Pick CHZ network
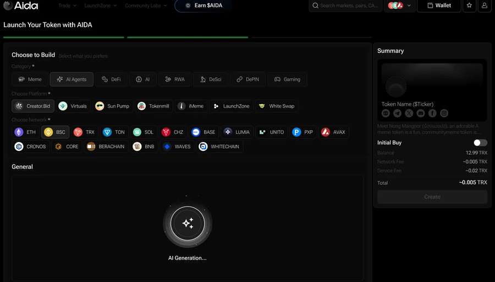 point(173,132)
